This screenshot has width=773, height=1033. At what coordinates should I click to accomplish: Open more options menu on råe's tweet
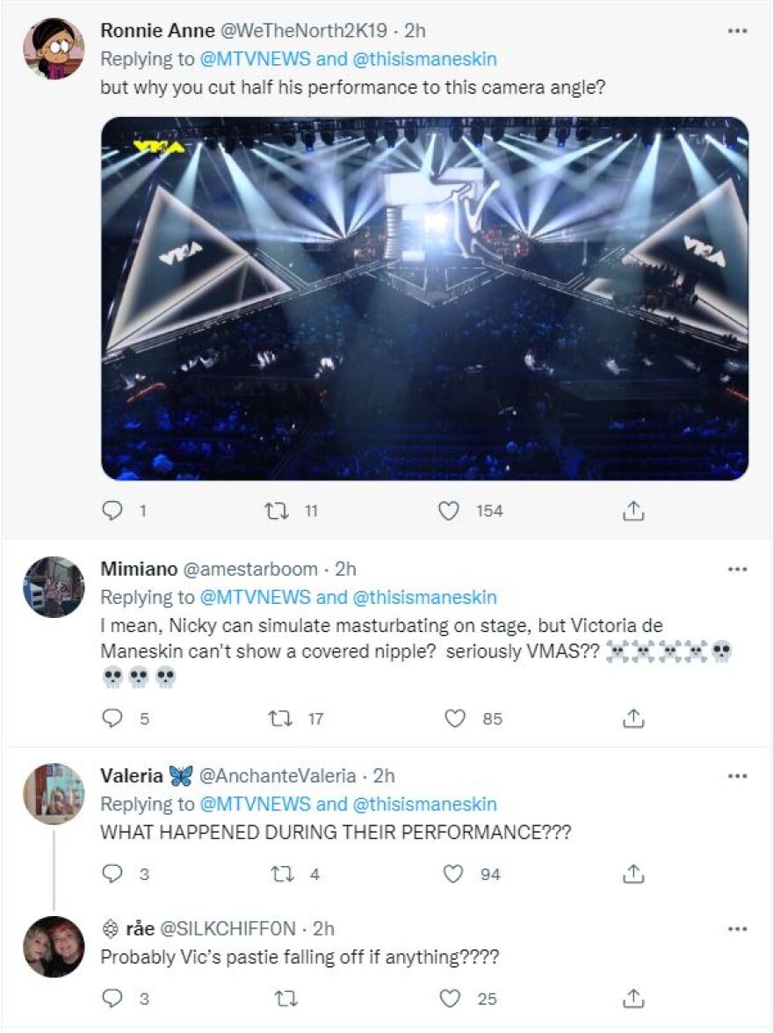click(736, 929)
